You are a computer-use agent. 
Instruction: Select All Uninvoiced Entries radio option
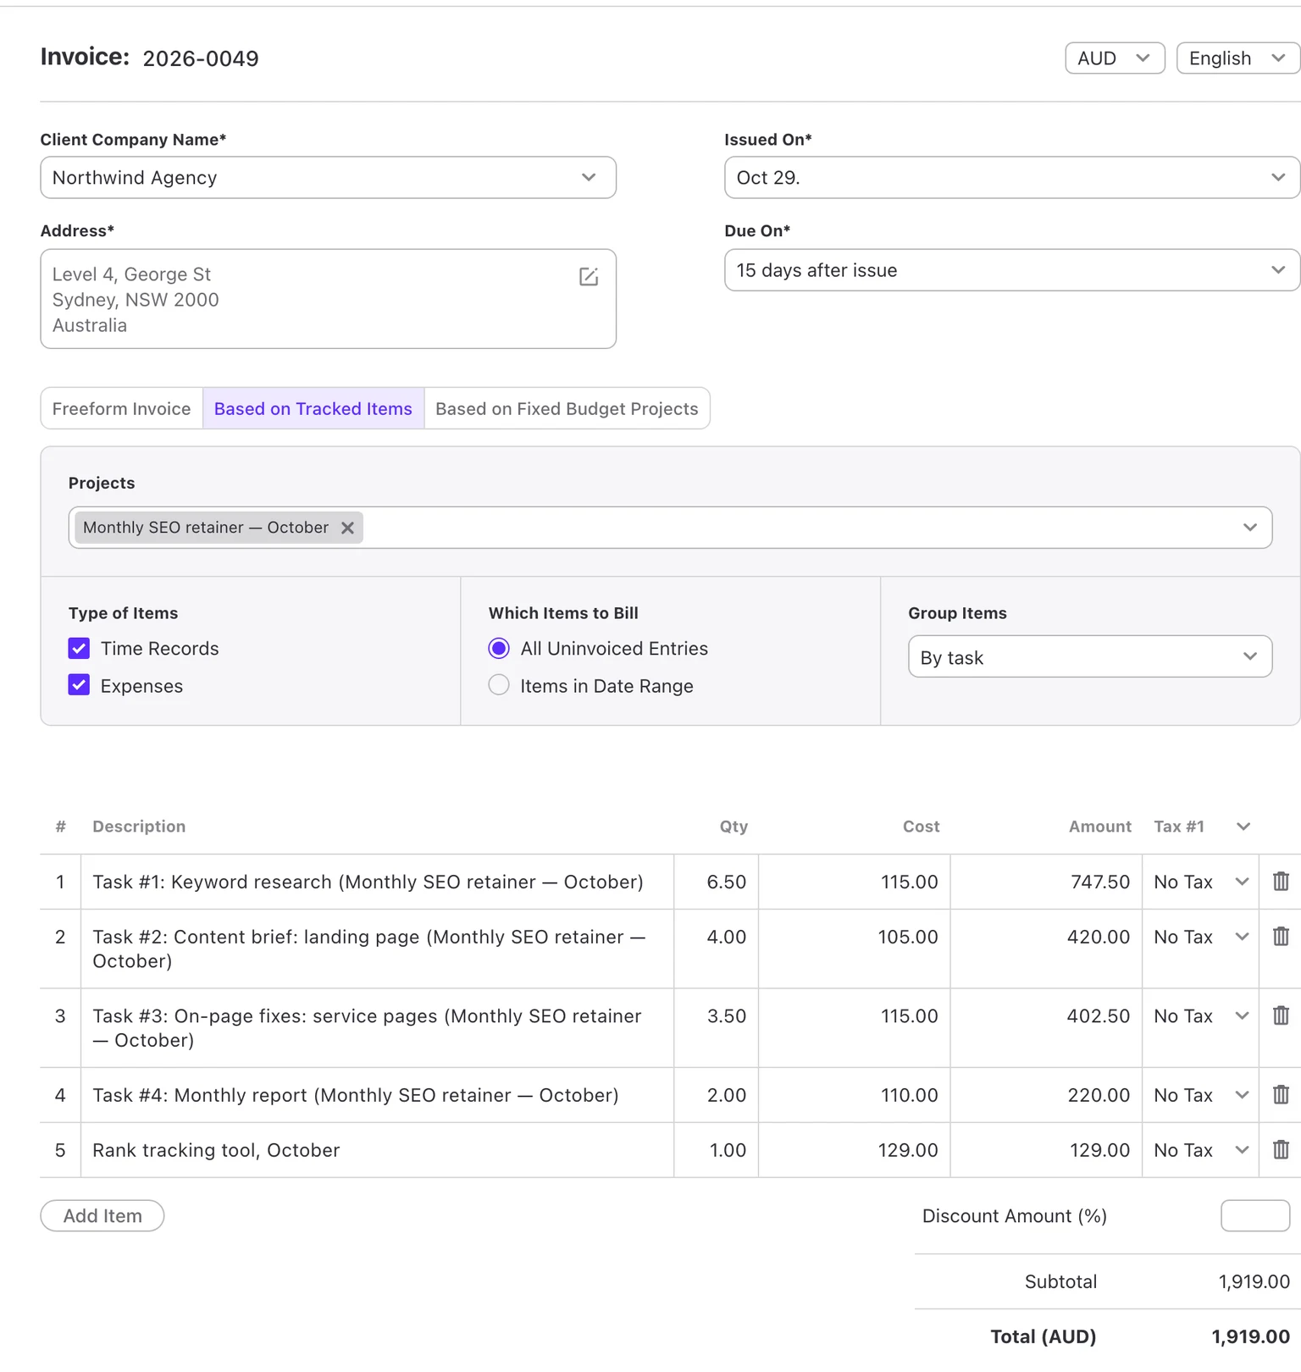(499, 649)
